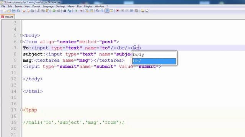Open the Run menu
Screen dimensions: 245x137
point(79,6)
